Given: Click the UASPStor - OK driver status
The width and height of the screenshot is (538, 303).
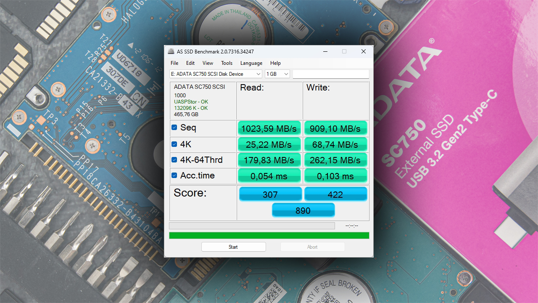Looking at the screenshot, I should point(191,102).
